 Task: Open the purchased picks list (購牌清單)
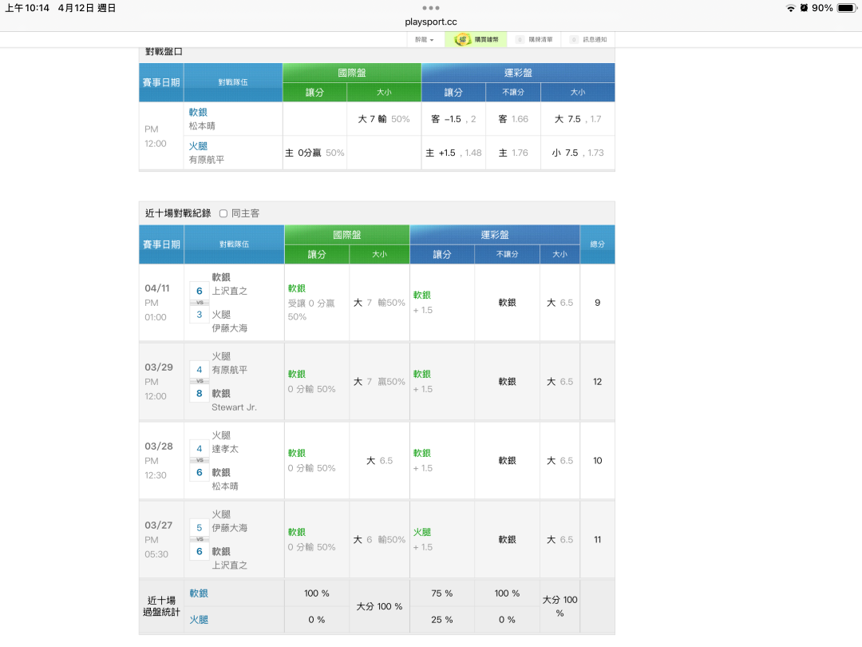click(x=534, y=40)
